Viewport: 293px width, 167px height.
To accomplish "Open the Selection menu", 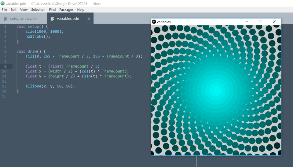I will click(38, 9).
